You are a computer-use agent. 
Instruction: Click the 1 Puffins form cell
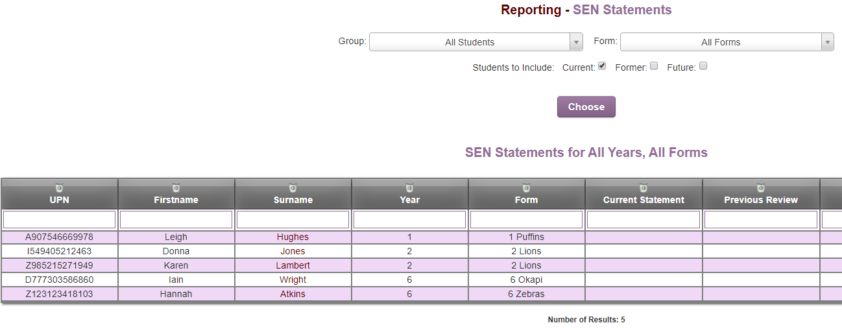coord(526,237)
